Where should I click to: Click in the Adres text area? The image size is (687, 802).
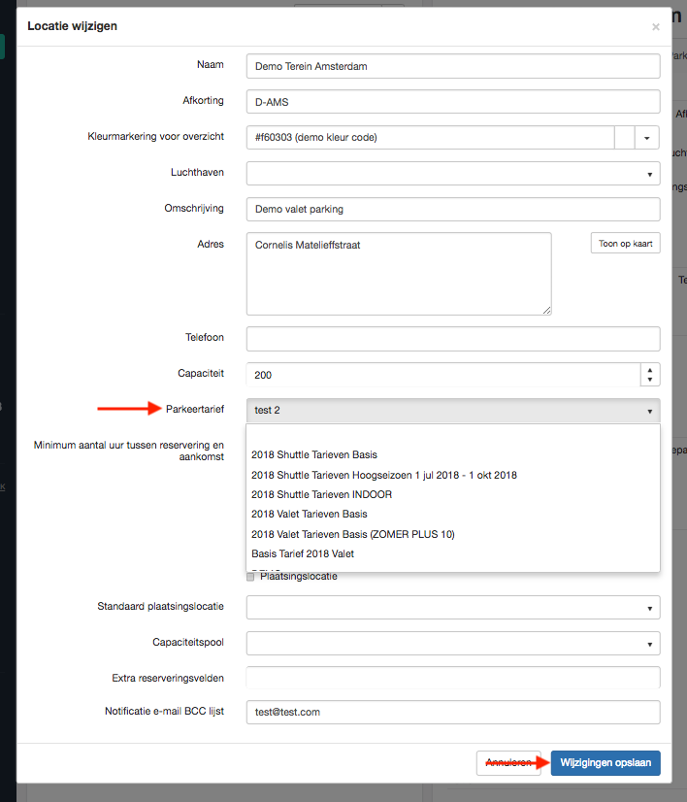399,274
